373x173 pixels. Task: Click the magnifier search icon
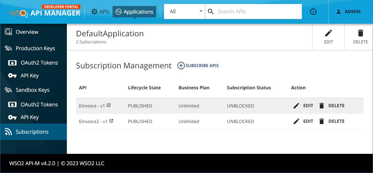[211, 11]
